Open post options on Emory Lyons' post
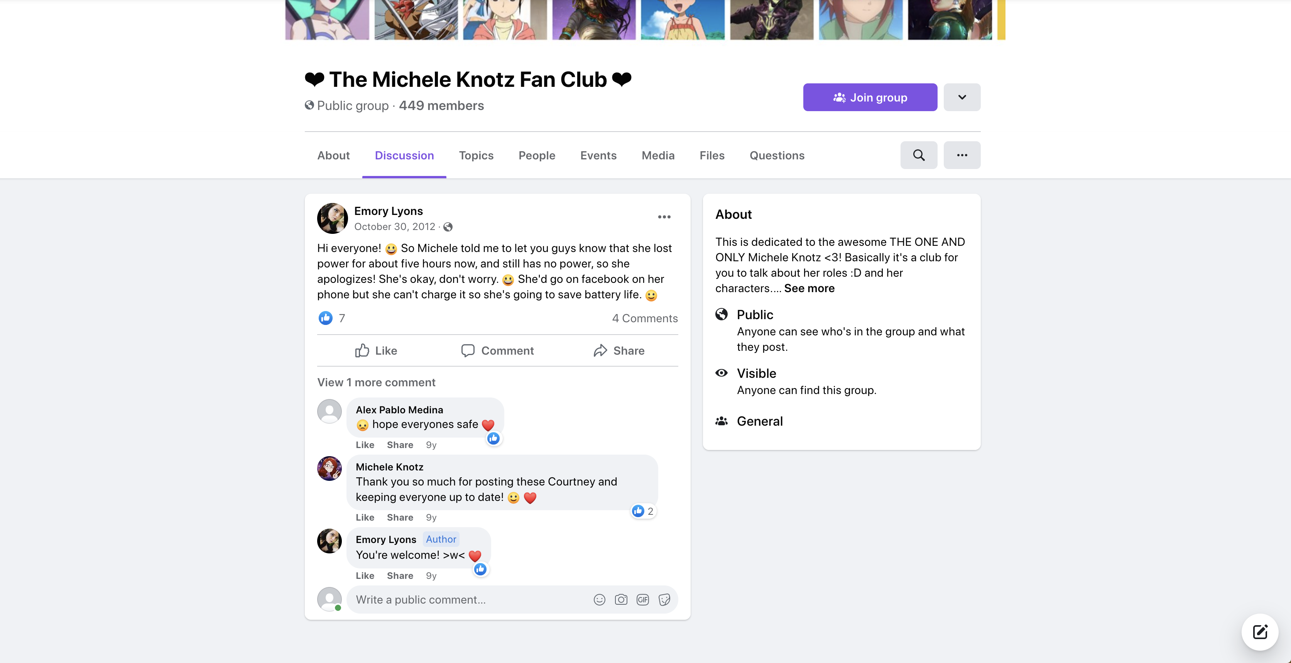The width and height of the screenshot is (1291, 663). [664, 217]
